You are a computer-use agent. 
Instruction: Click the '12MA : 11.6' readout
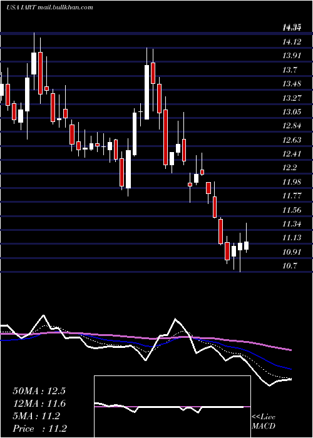pyautogui.click(x=39, y=404)
